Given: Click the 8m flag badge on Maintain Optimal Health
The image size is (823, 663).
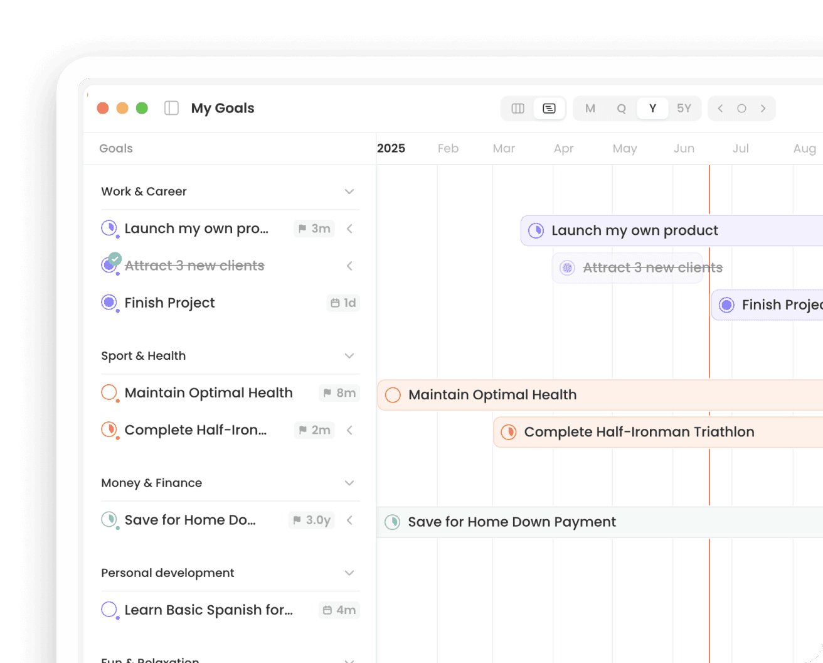Looking at the screenshot, I should (x=339, y=393).
